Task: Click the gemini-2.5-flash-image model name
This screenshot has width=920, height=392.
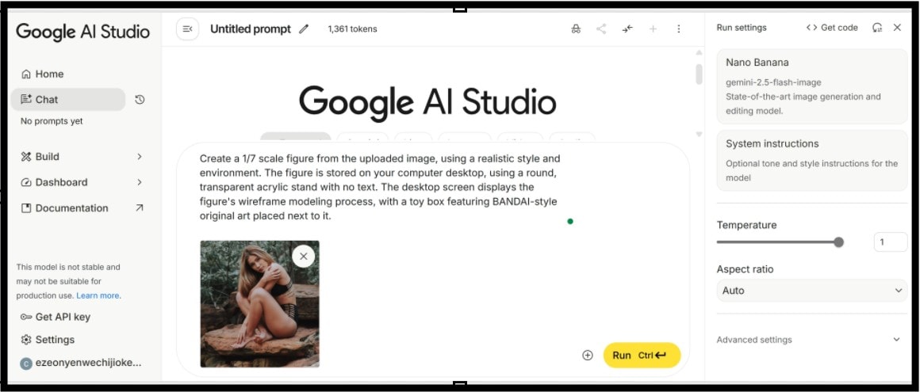Action: [773, 82]
